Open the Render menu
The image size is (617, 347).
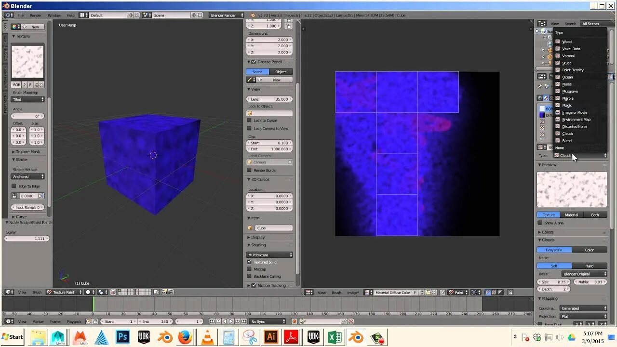[36, 15]
